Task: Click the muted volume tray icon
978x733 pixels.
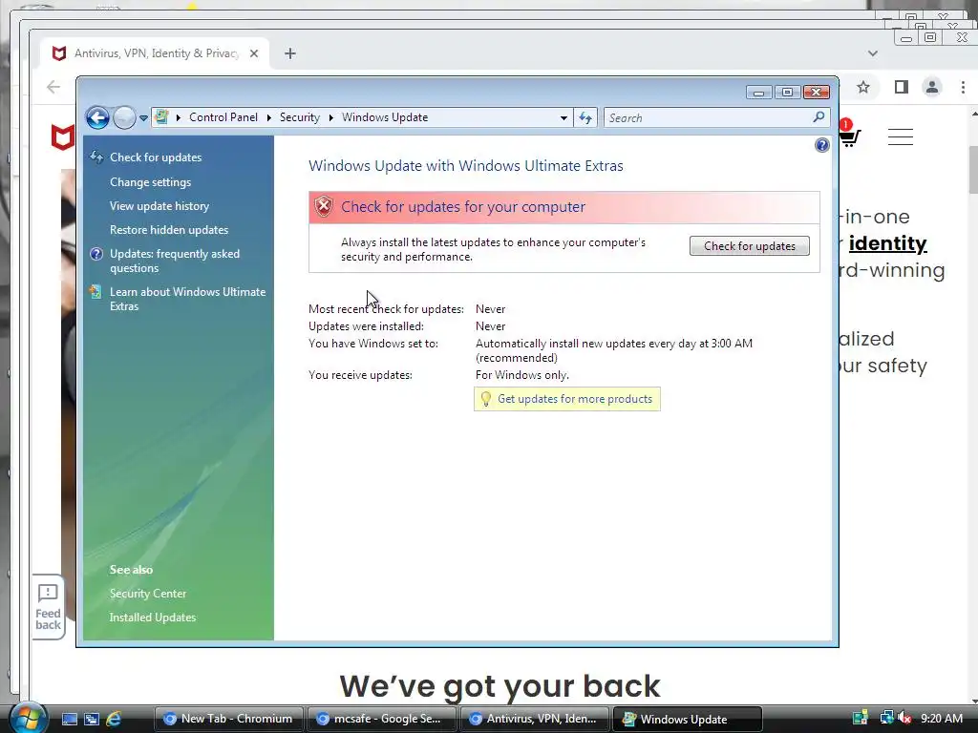Action: tap(904, 718)
